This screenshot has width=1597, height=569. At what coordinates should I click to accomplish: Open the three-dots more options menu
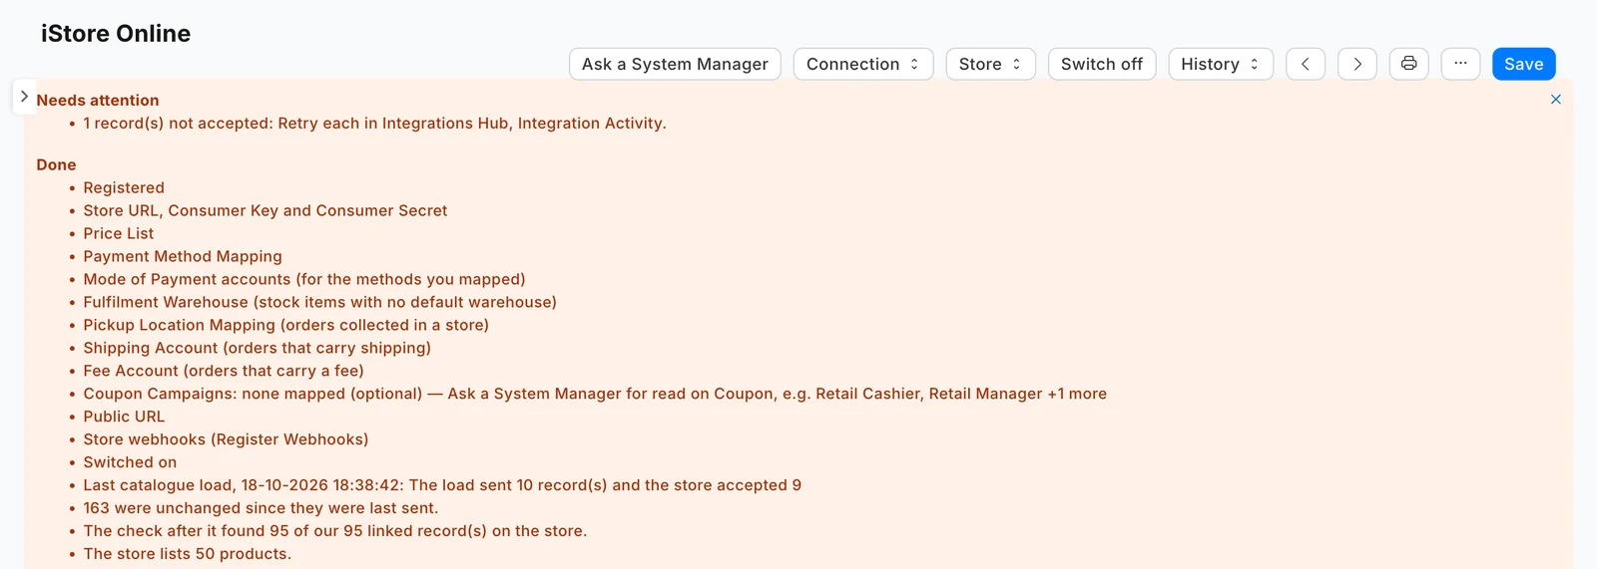click(x=1460, y=64)
